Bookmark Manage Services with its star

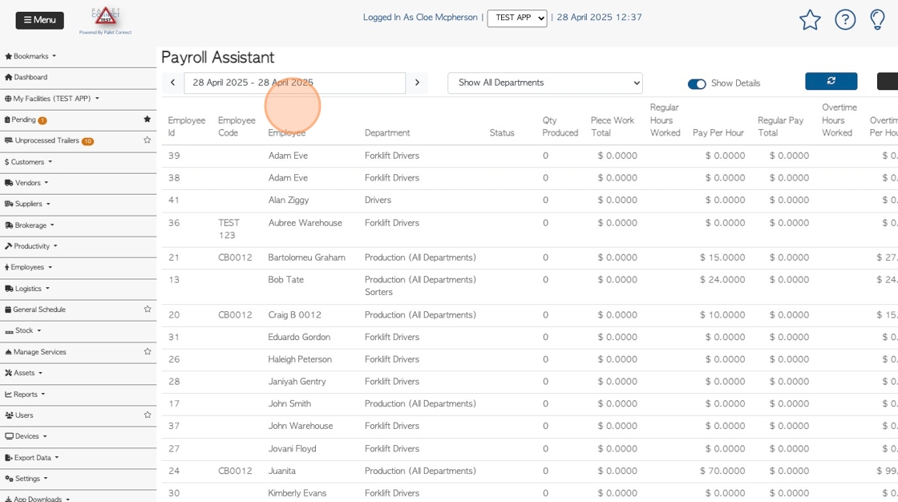(x=148, y=351)
